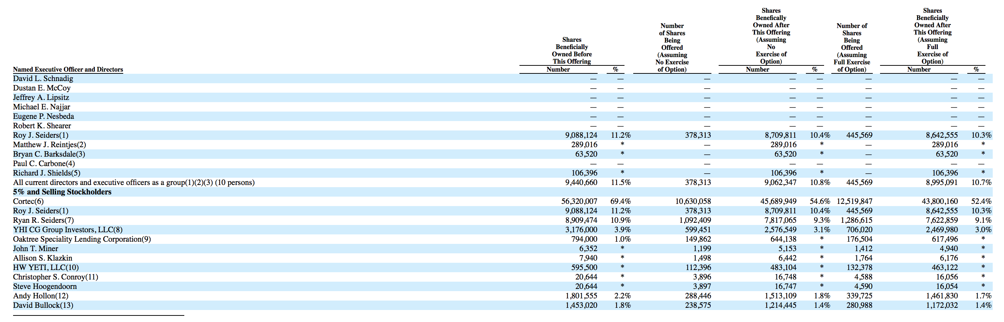Select Matthew J. Reintjes(2) name
This screenshot has width=1004, height=322.
[x=49, y=145]
